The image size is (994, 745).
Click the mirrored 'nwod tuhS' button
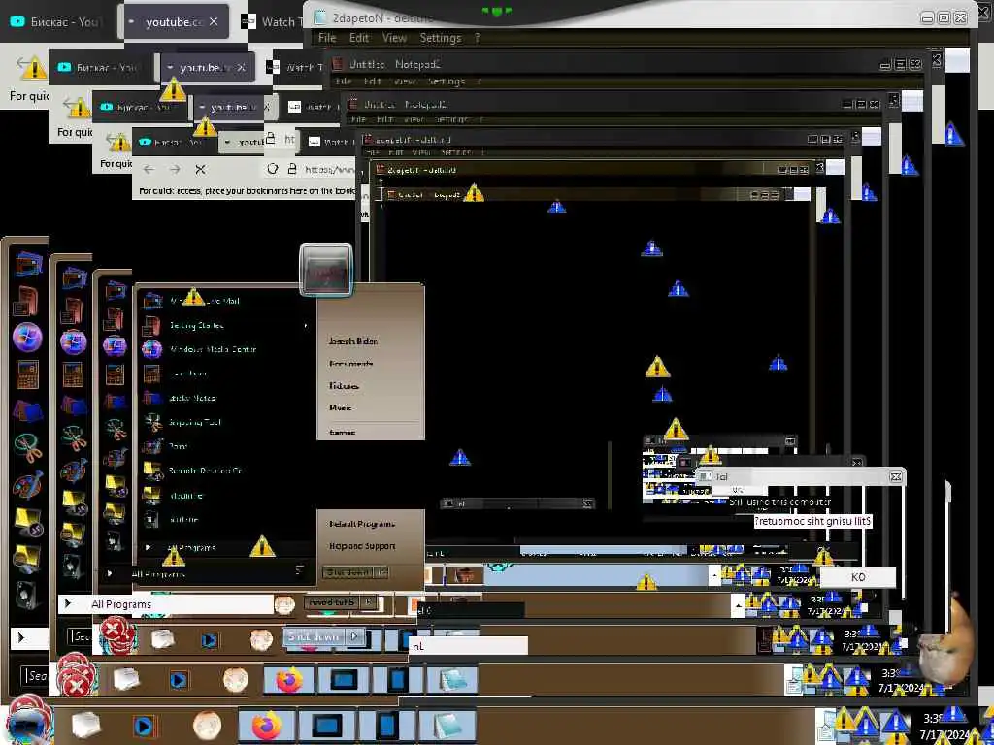(x=332, y=601)
